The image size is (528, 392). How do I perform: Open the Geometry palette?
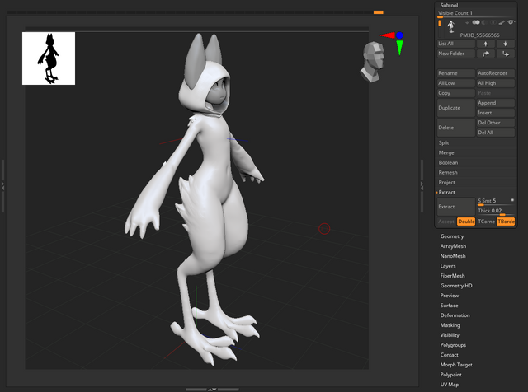[x=452, y=236]
